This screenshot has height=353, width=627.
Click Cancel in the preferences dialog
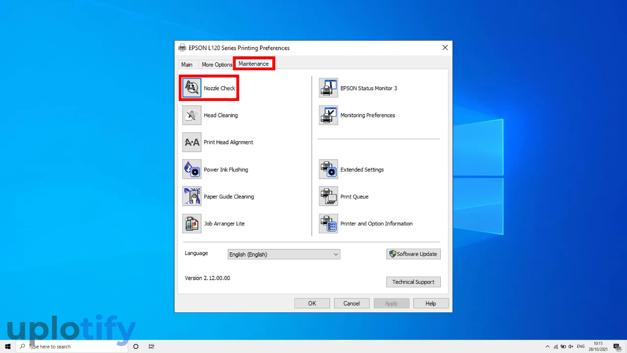coord(352,303)
